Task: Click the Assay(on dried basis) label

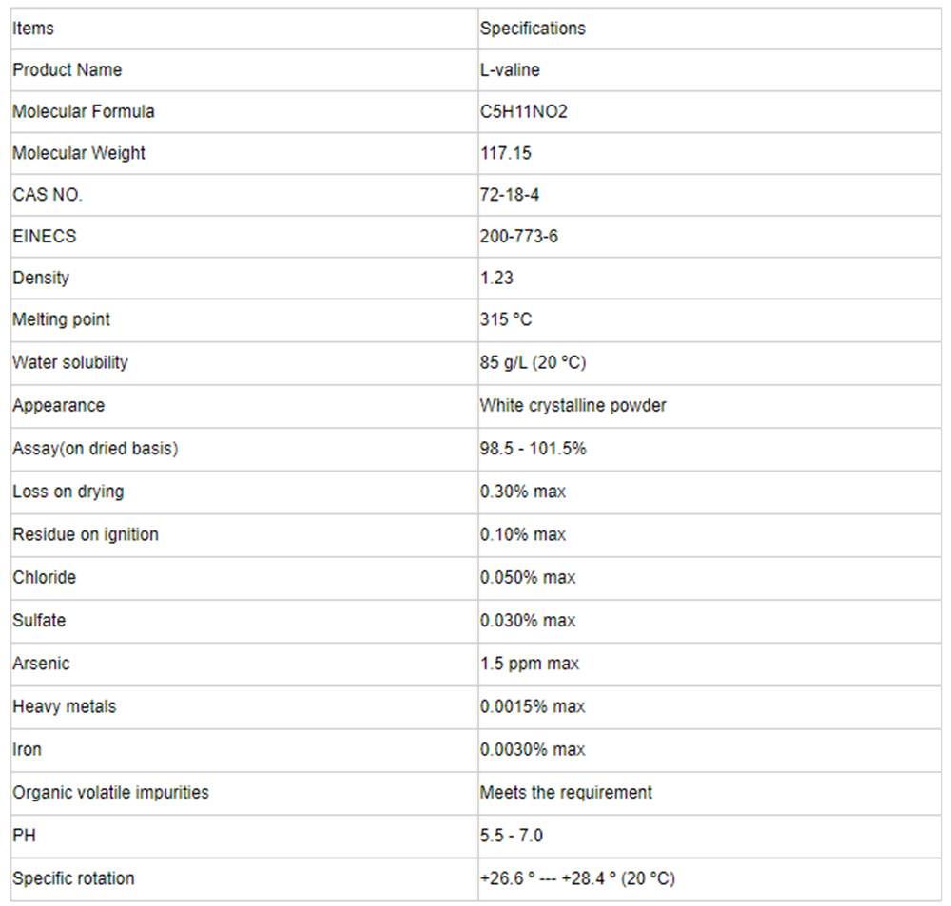Action: 95,449
